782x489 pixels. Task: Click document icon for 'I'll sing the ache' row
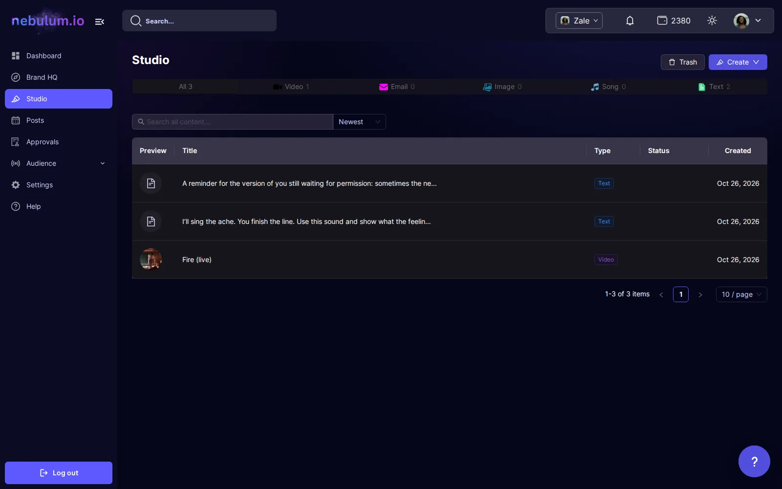point(151,222)
